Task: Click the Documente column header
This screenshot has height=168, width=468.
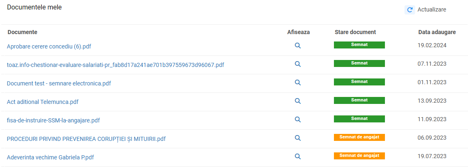Action: 22,32
